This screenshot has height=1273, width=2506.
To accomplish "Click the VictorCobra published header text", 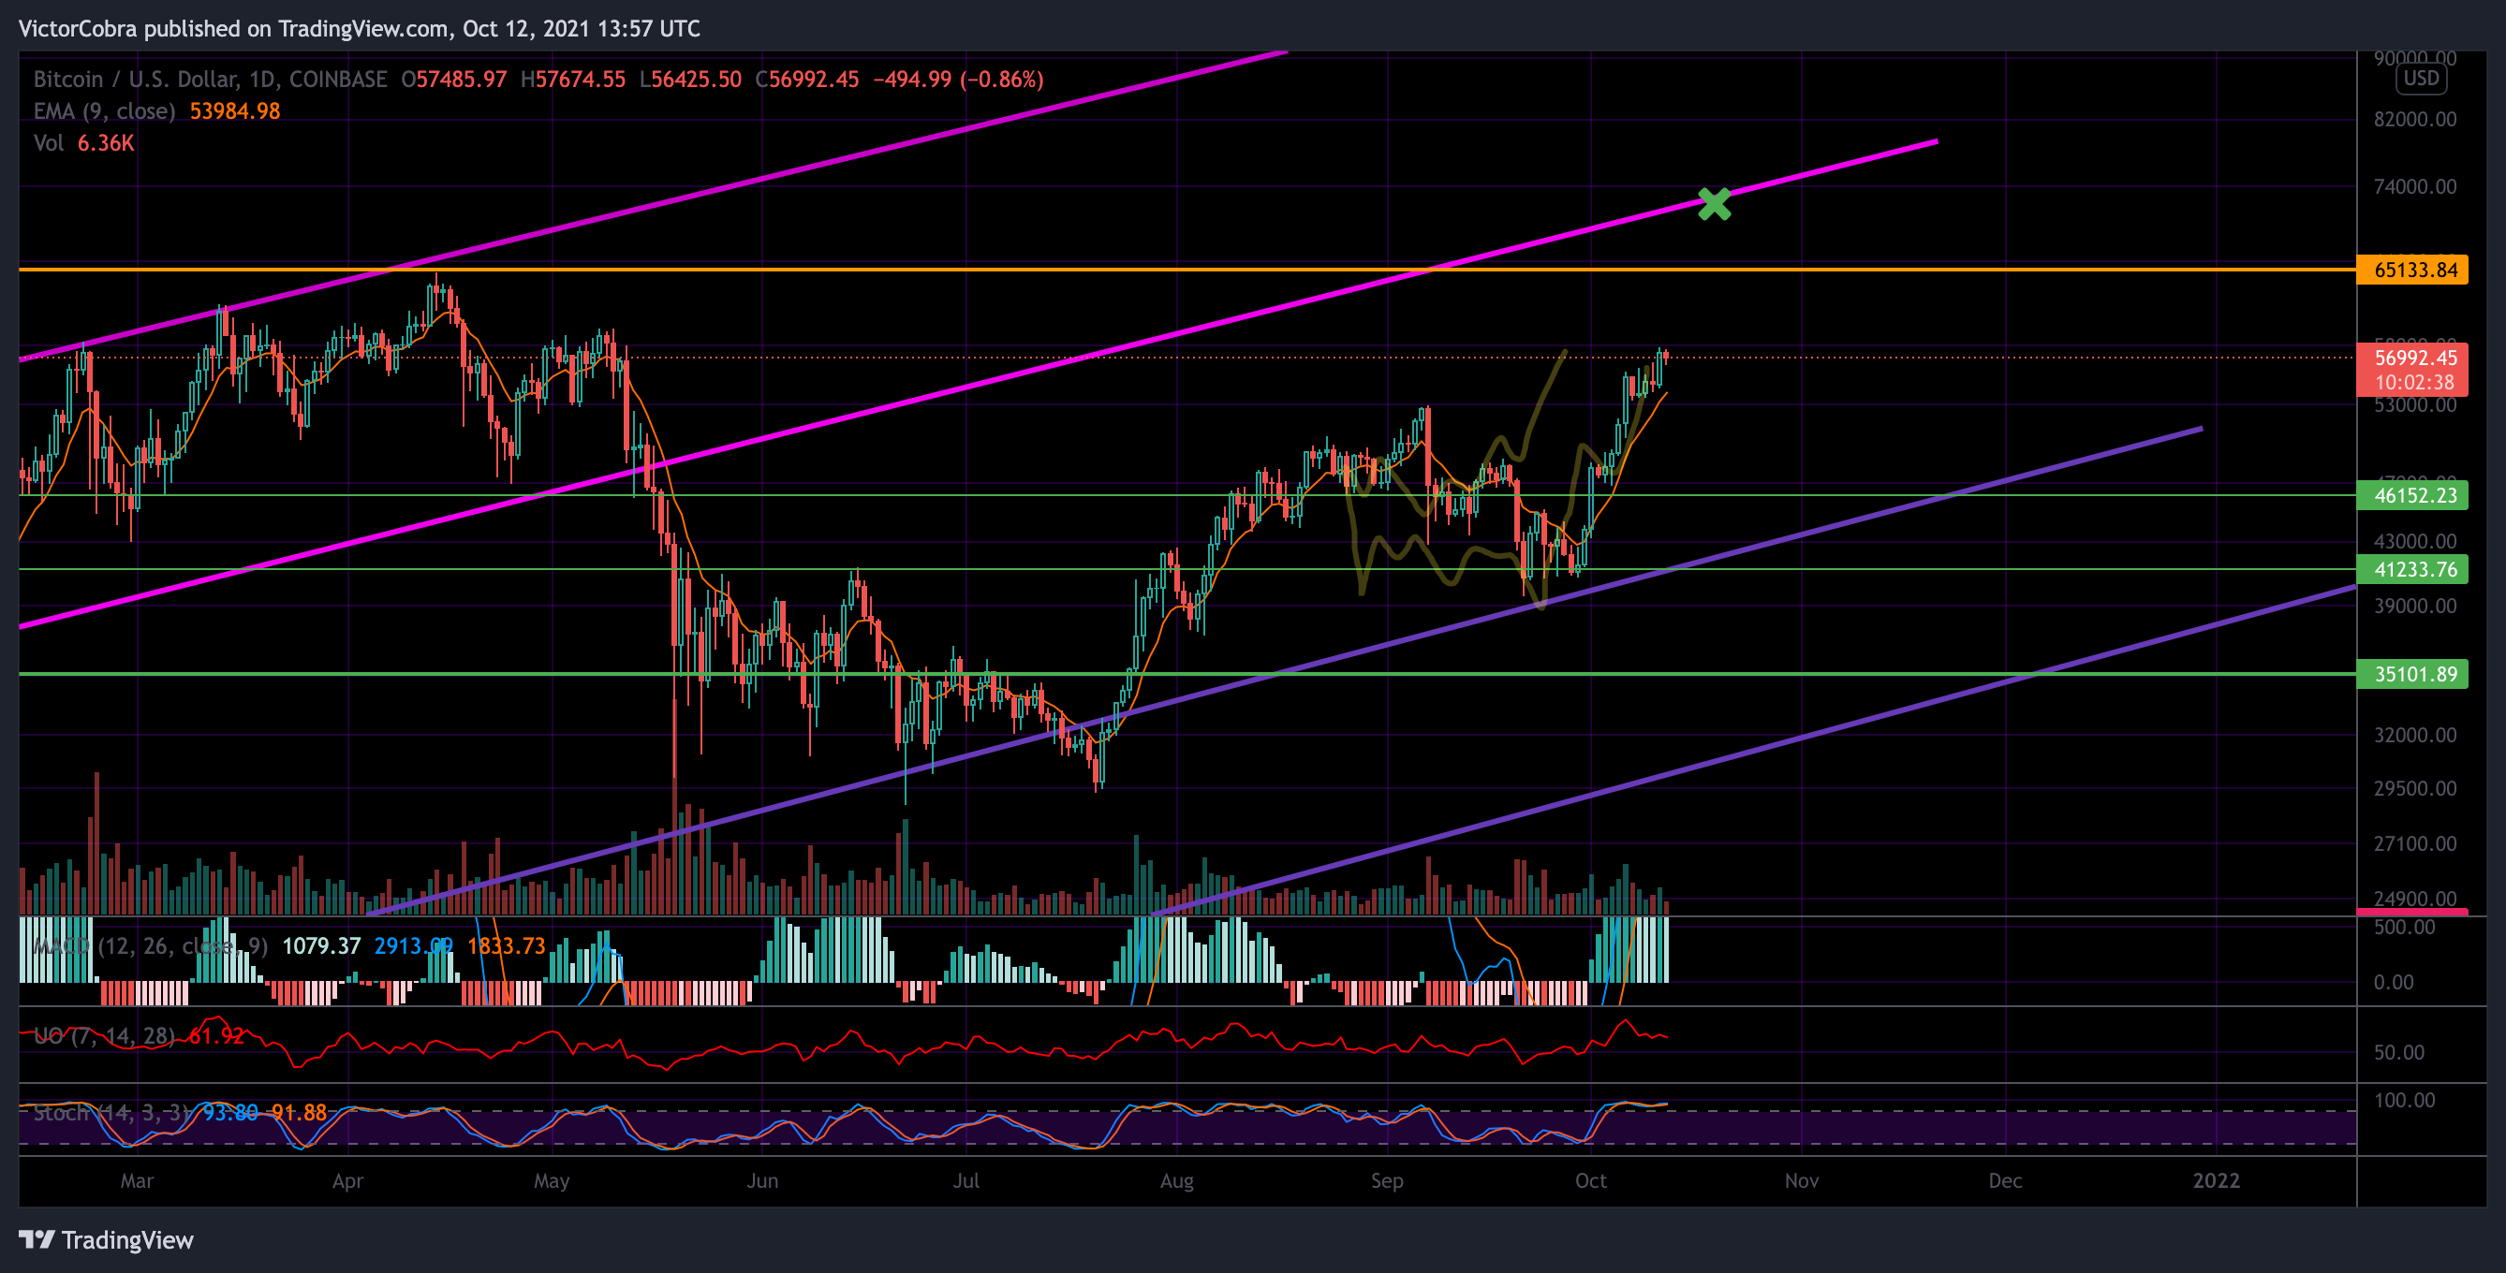I will coord(359,28).
